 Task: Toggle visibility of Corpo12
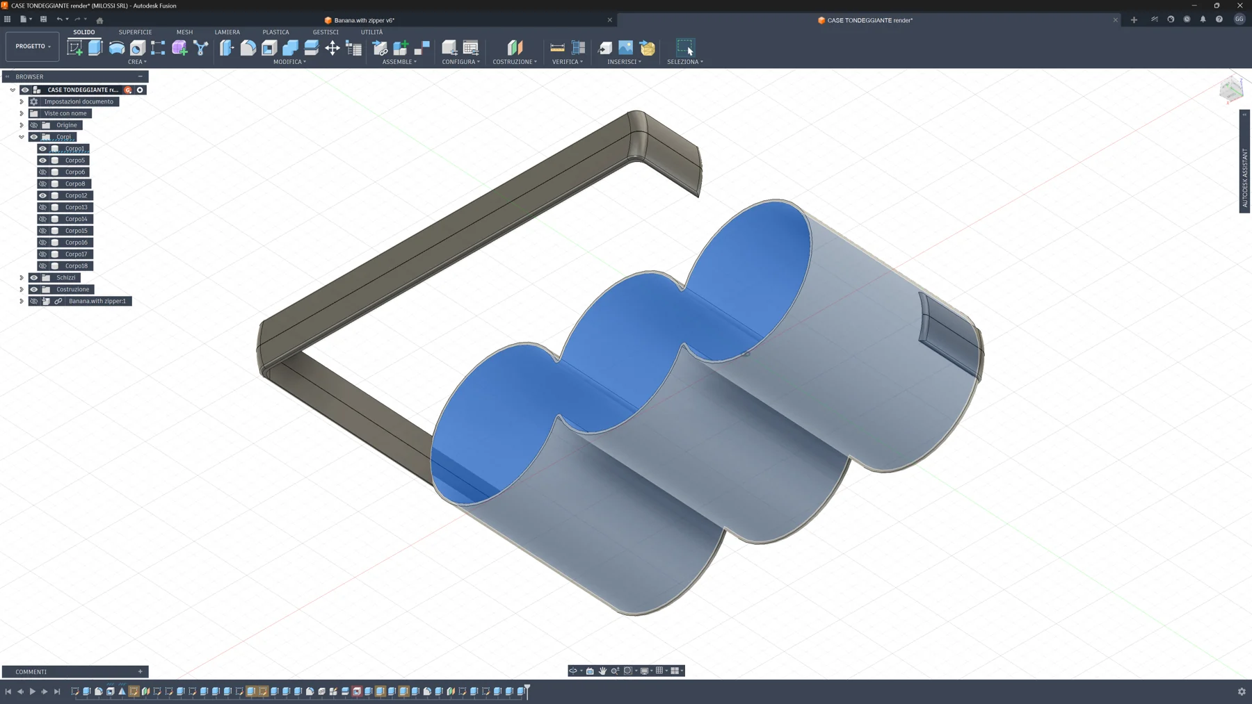43,196
